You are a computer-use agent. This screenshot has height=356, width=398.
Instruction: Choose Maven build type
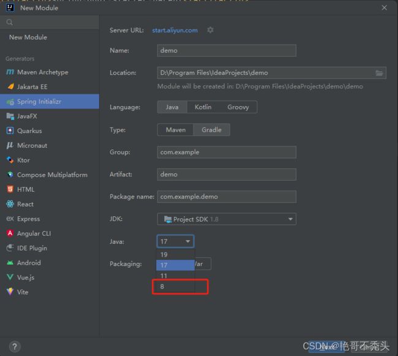[176, 130]
